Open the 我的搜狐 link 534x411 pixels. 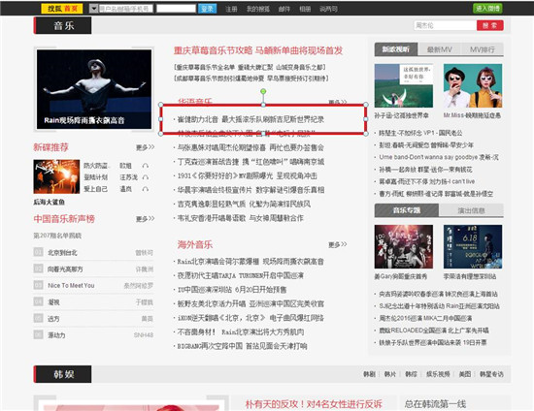(x=258, y=9)
